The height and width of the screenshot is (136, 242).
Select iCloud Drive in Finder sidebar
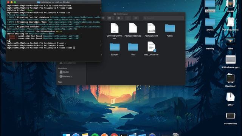pyautogui.click(x=68, y=63)
